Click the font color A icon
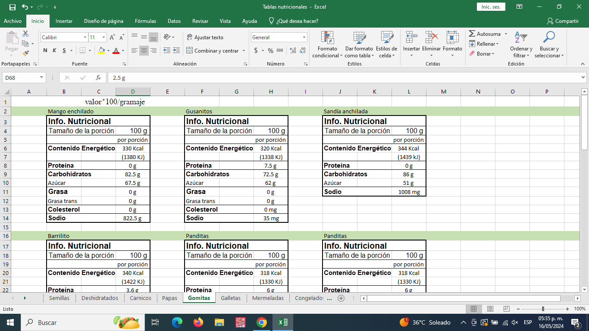This screenshot has width=589, height=331. (116, 50)
